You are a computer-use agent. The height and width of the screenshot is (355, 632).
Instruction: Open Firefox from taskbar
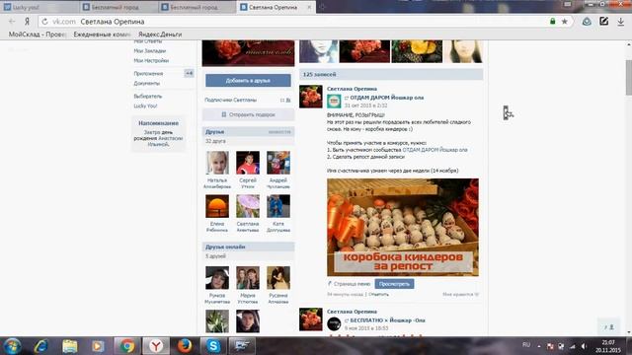point(185,346)
